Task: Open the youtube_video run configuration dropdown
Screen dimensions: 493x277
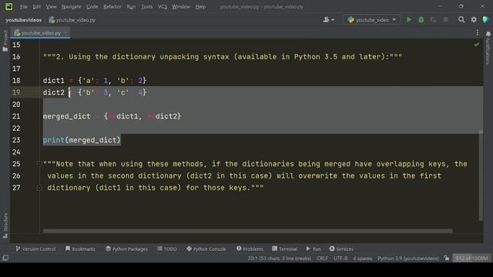Action: coord(371,20)
